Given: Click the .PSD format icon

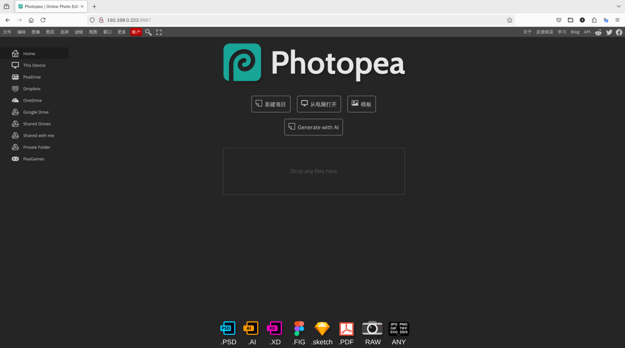Looking at the screenshot, I should tap(228, 328).
